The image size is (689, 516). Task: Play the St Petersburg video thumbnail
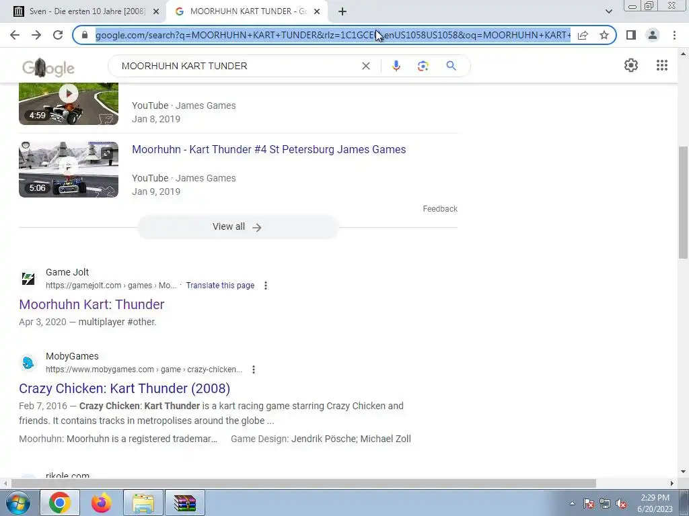point(69,169)
